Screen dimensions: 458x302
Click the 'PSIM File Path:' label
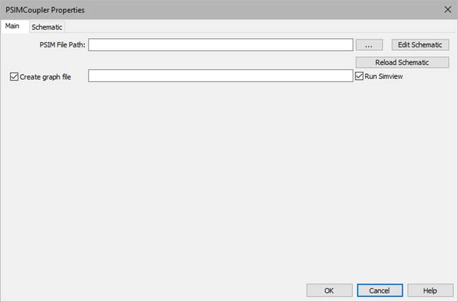[x=62, y=44]
